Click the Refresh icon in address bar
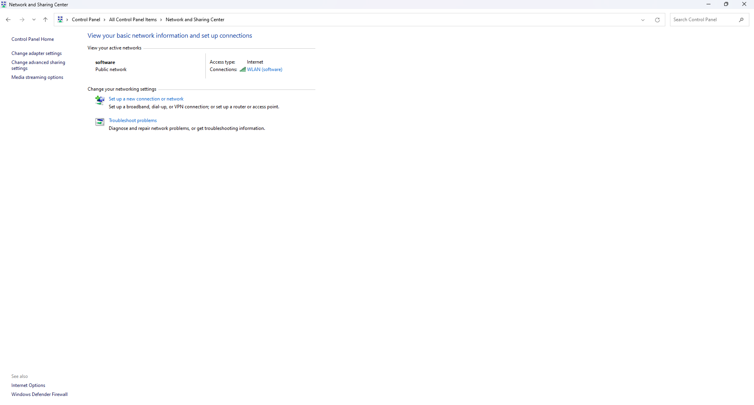Viewport: 754px width, 405px height. 657,20
